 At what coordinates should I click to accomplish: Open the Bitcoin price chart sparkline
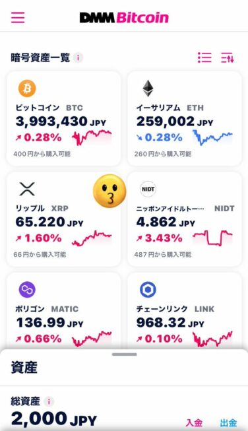[x=92, y=137]
